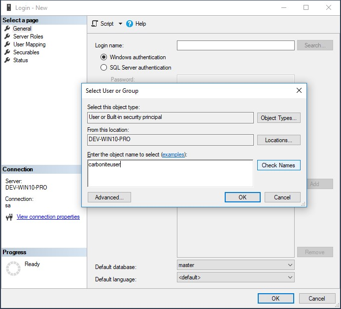Click the Script toolbar icon
The width and height of the screenshot is (341, 309).
tap(95, 24)
